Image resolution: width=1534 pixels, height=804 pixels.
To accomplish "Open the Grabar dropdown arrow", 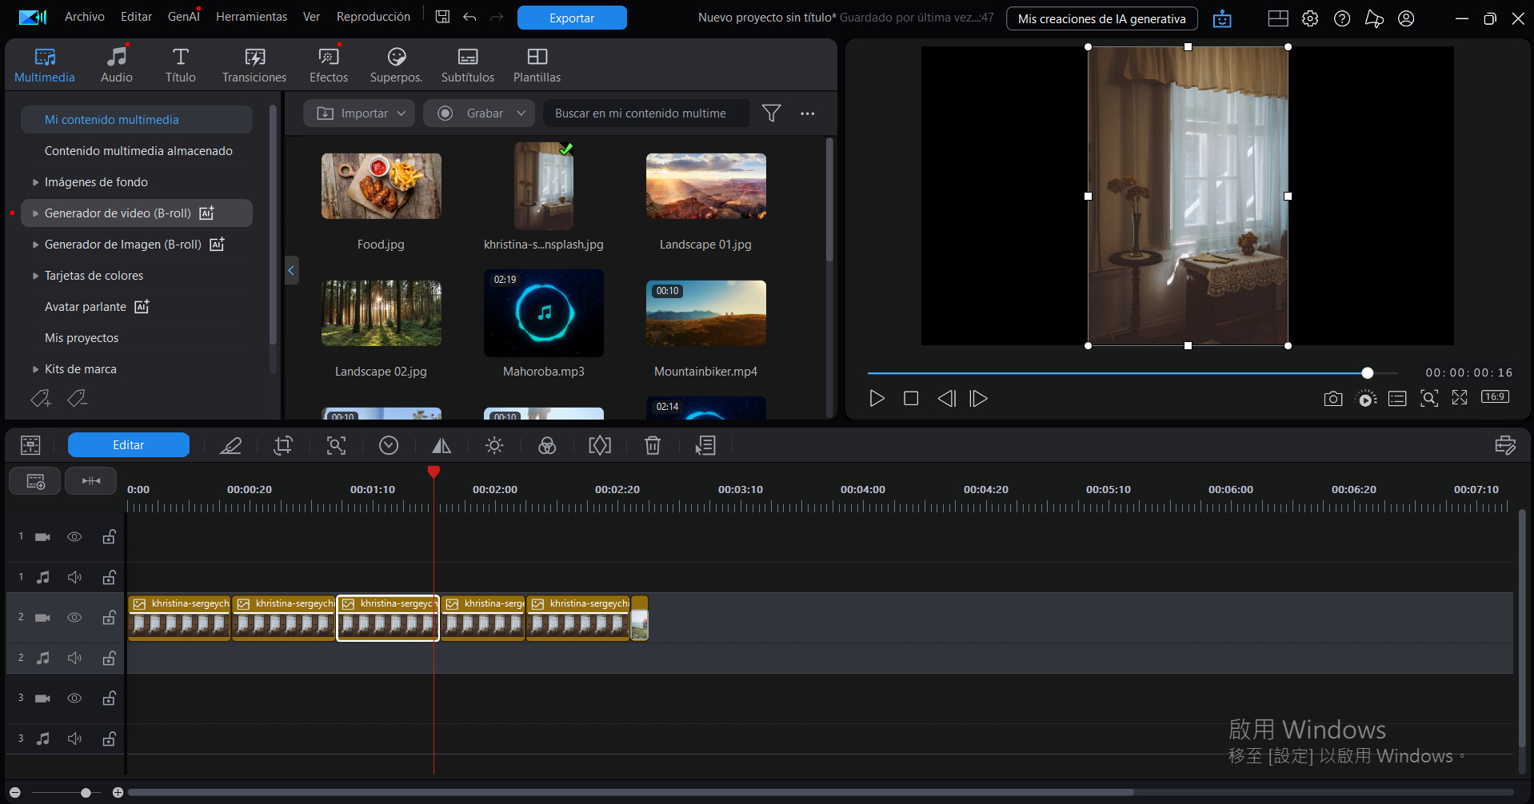I will pos(520,113).
